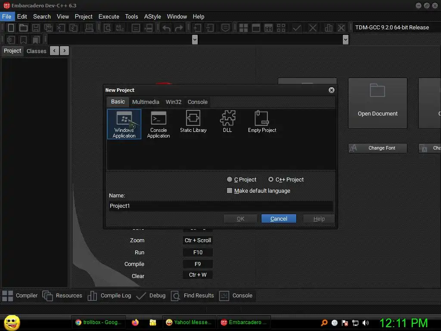Open the AStyle menu
Image resolution: width=441 pixels, height=331 pixels.
[152, 17]
